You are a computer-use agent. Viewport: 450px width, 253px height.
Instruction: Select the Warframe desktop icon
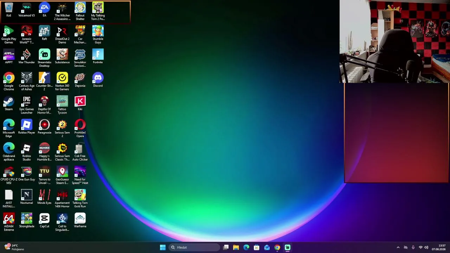pos(80,221)
